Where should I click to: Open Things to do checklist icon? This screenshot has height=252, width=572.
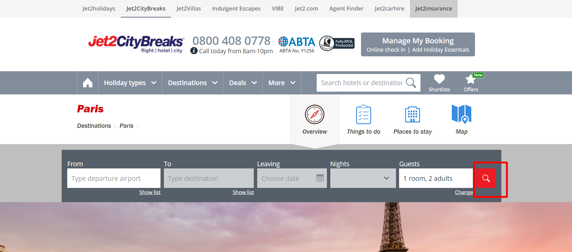363,114
